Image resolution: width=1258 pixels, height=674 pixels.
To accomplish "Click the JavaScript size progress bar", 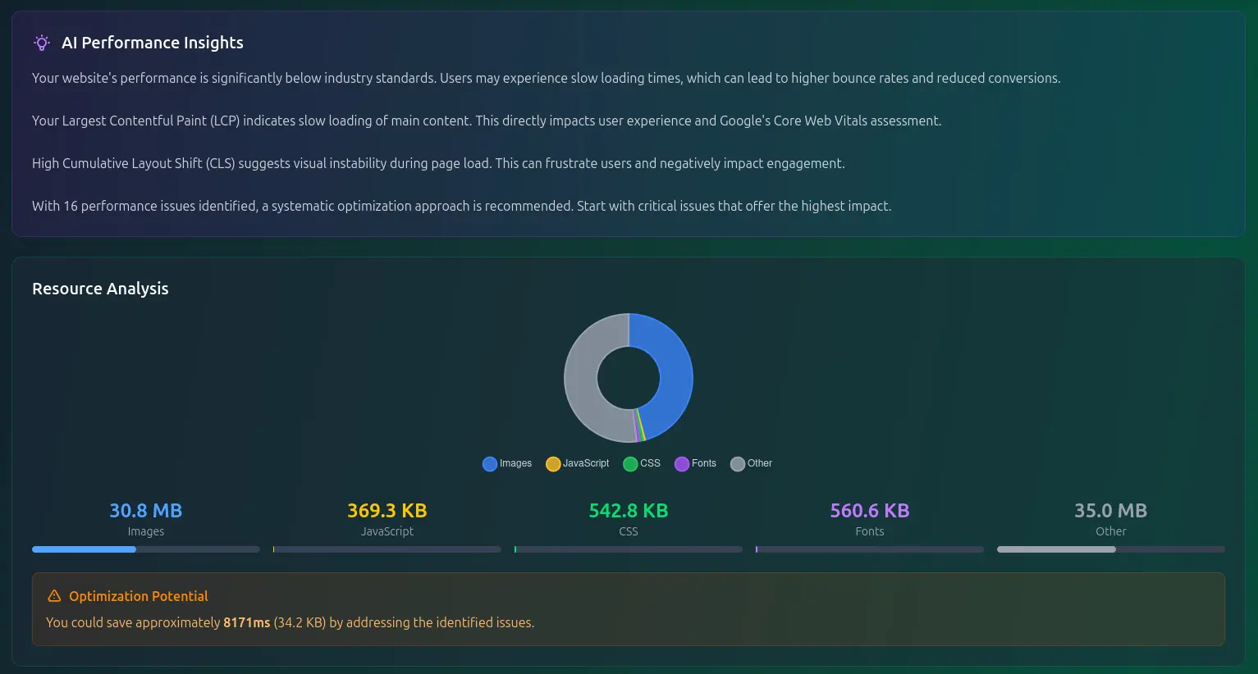I will tap(387, 549).
